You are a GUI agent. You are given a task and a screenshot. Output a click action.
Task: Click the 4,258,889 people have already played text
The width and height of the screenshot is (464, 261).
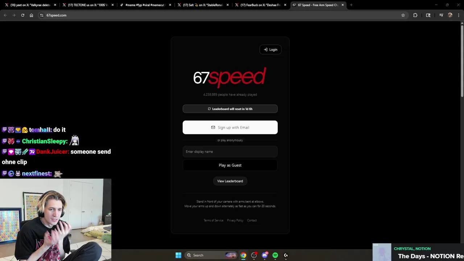[x=230, y=95]
